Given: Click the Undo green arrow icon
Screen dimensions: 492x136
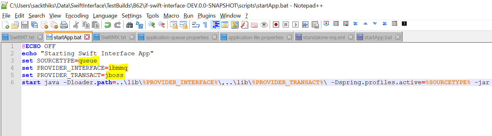Looking at the screenshot, I should tap(108, 24).
